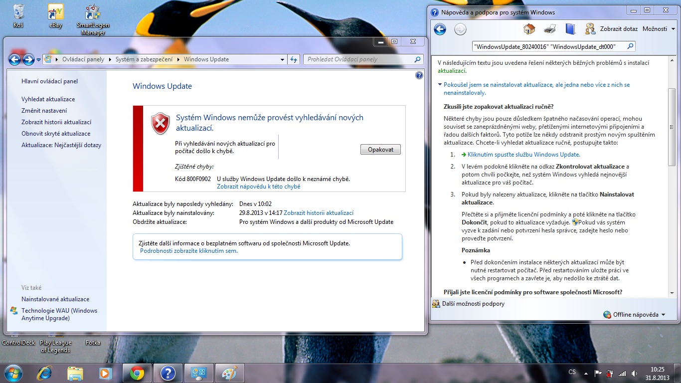
Task: Click Změnit nastavení in left sidebar
Action: point(44,111)
